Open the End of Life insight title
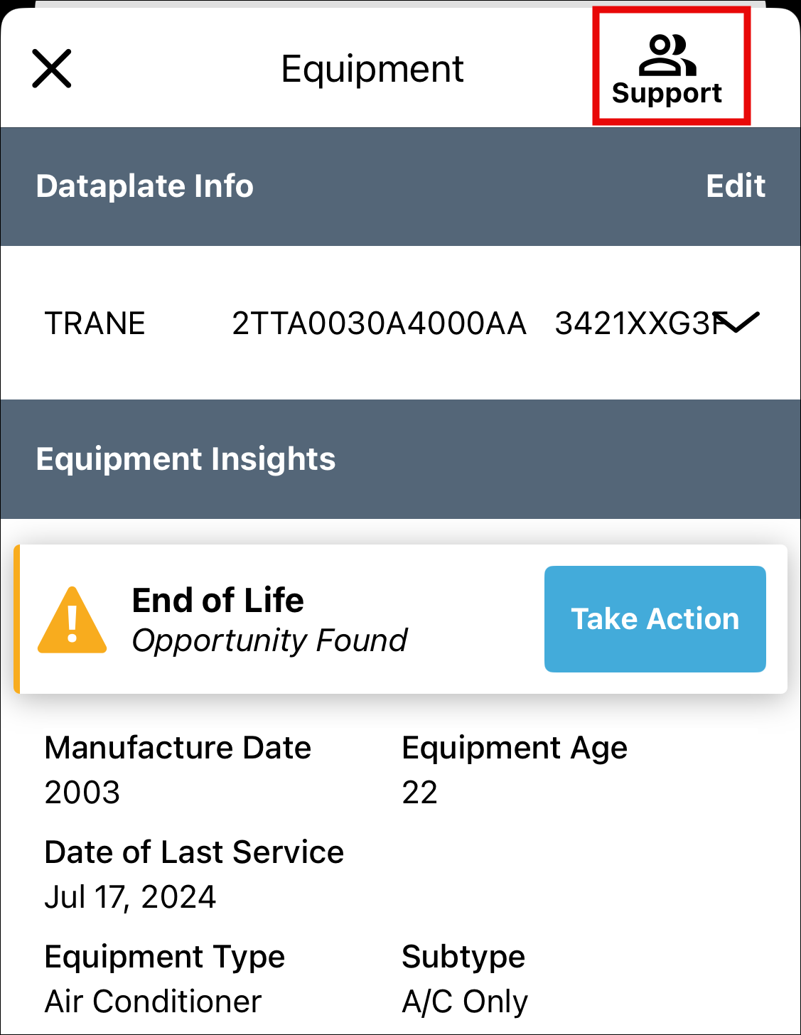This screenshot has height=1035, width=801. tap(218, 600)
